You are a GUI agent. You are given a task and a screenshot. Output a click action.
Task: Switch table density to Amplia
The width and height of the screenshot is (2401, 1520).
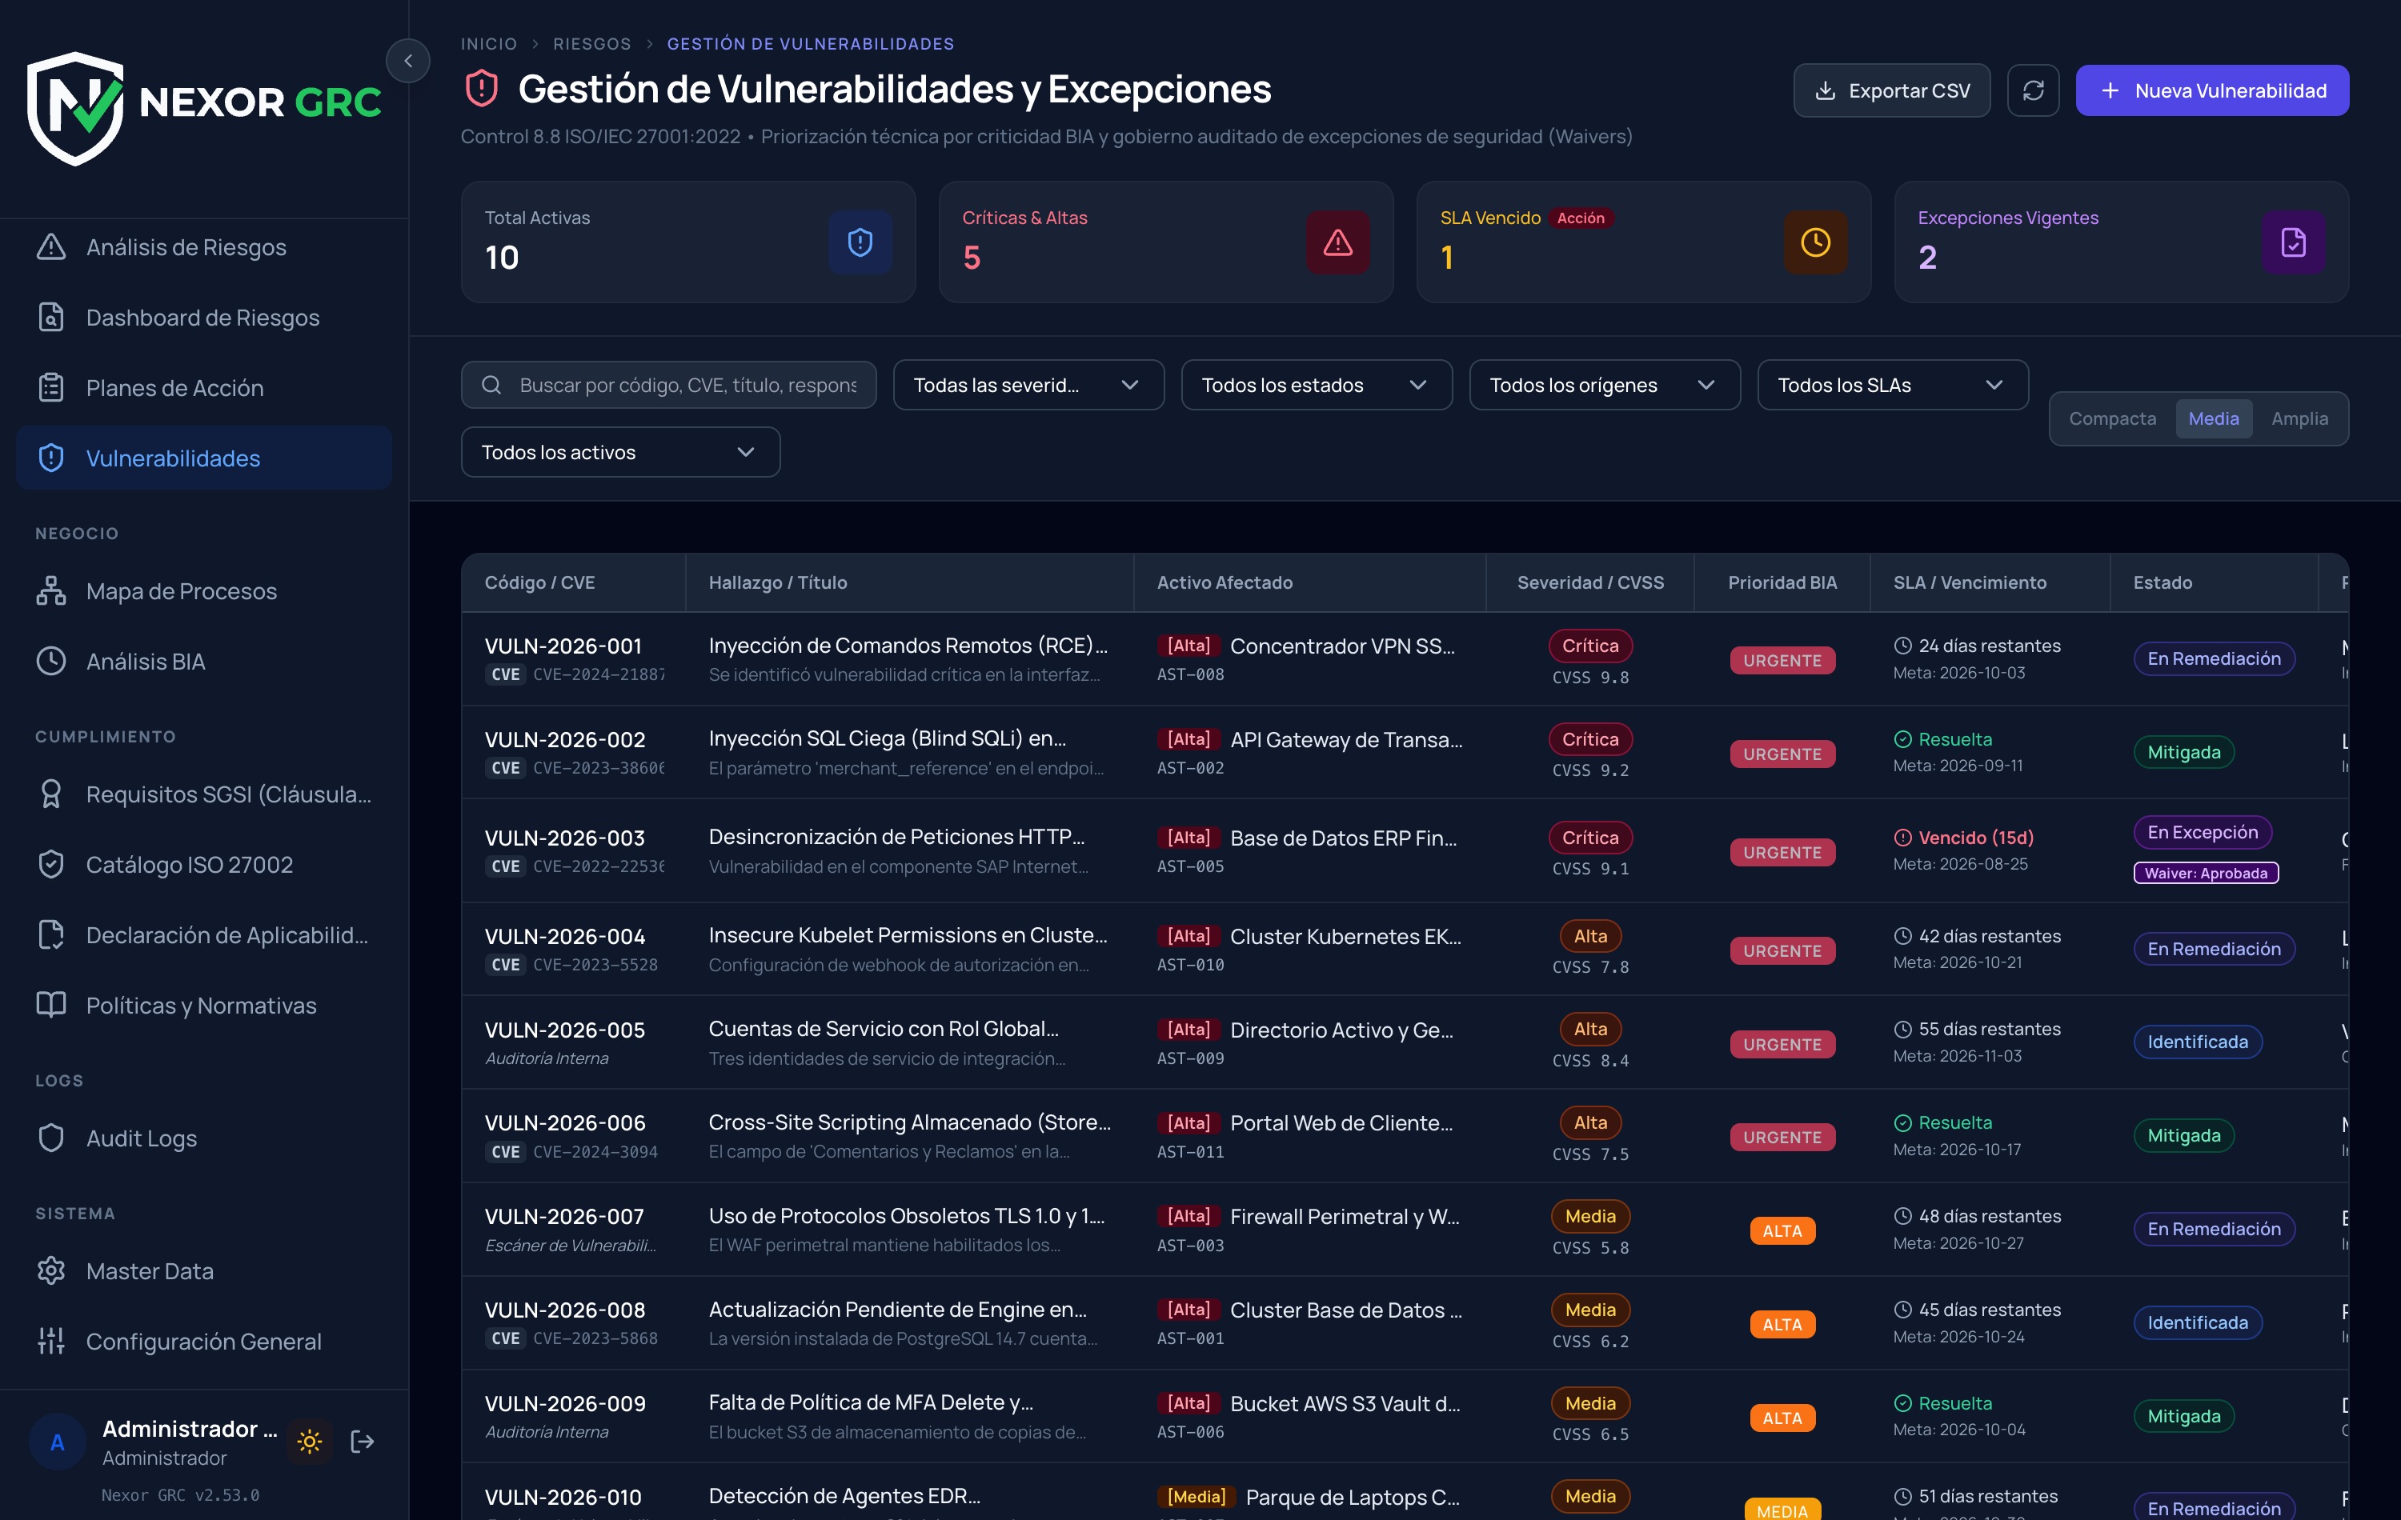[x=2299, y=418]
